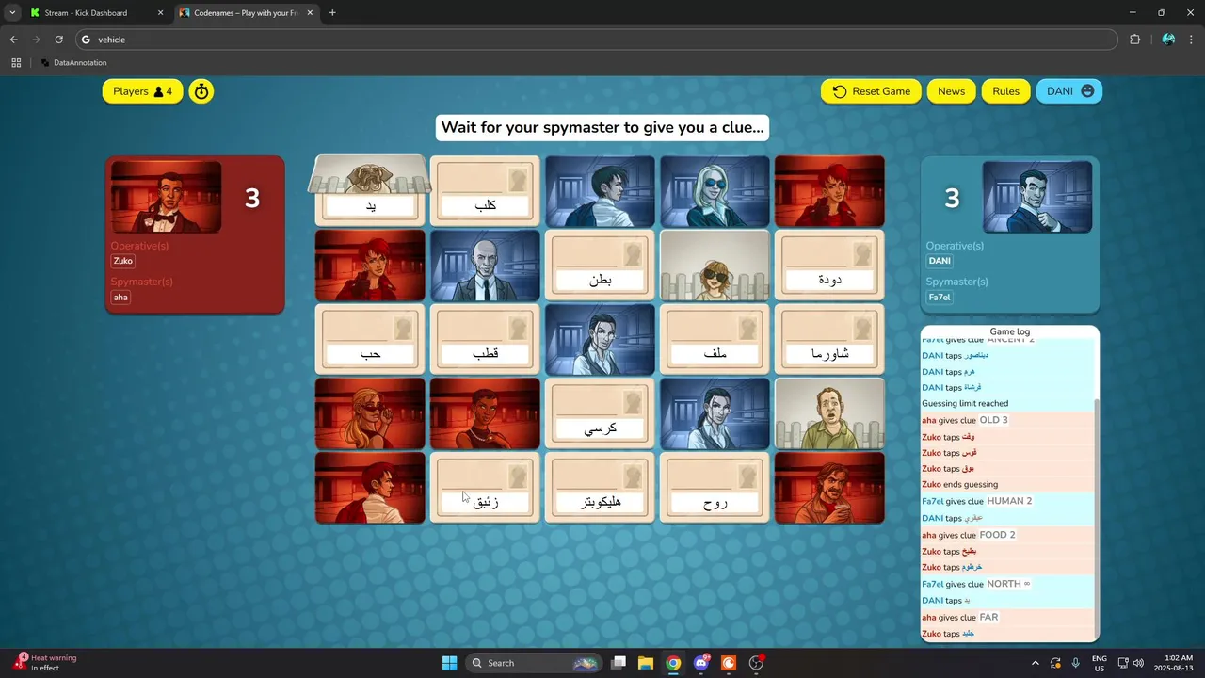Click the NORTH ∞ clue in the game log
The width and height of the screenshot is (1205, 678).
click(x=1008, y=584)
